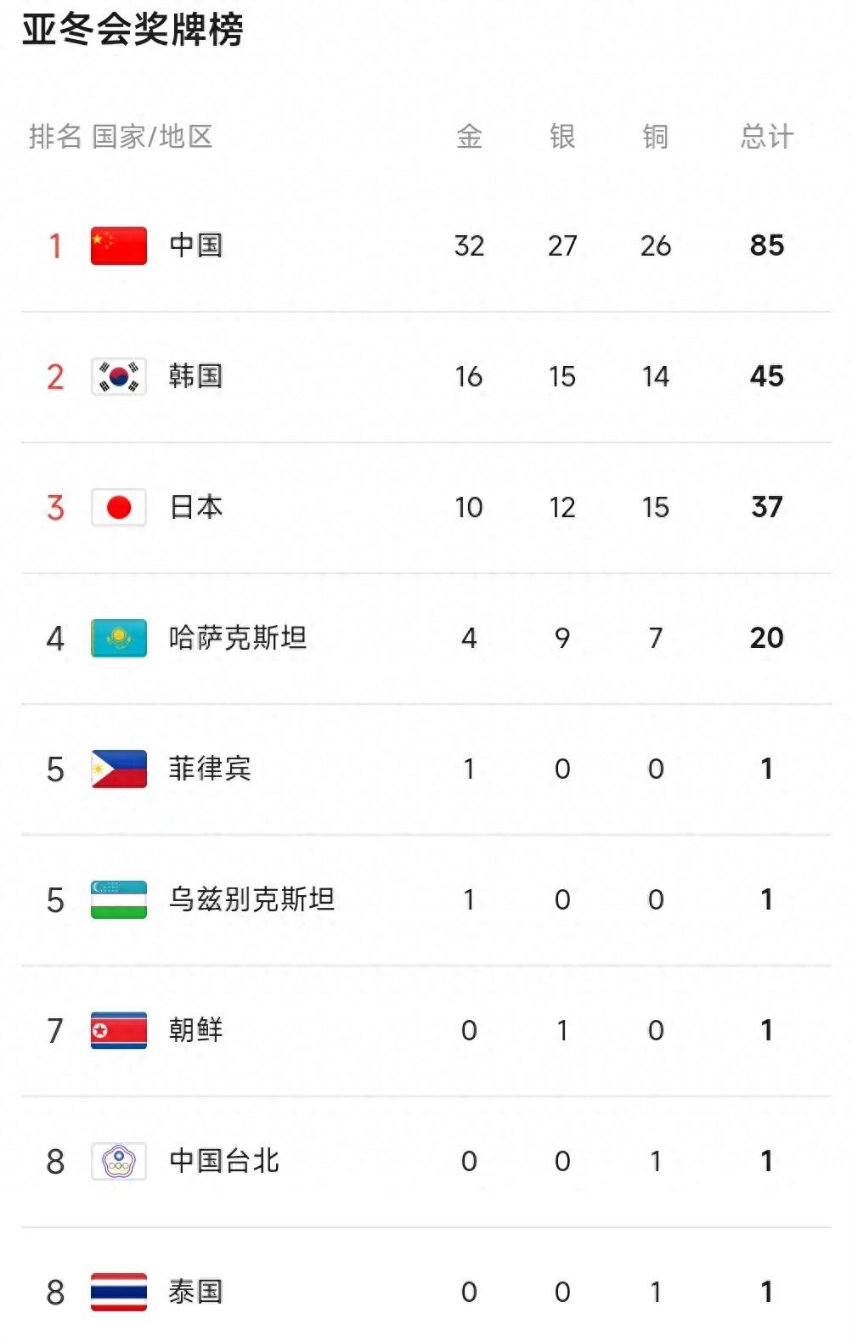Select the 总计 total column header

pyautogui.click(x=767, y=136)
